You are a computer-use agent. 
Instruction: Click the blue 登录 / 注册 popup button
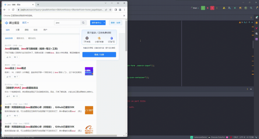coord(99,55)
